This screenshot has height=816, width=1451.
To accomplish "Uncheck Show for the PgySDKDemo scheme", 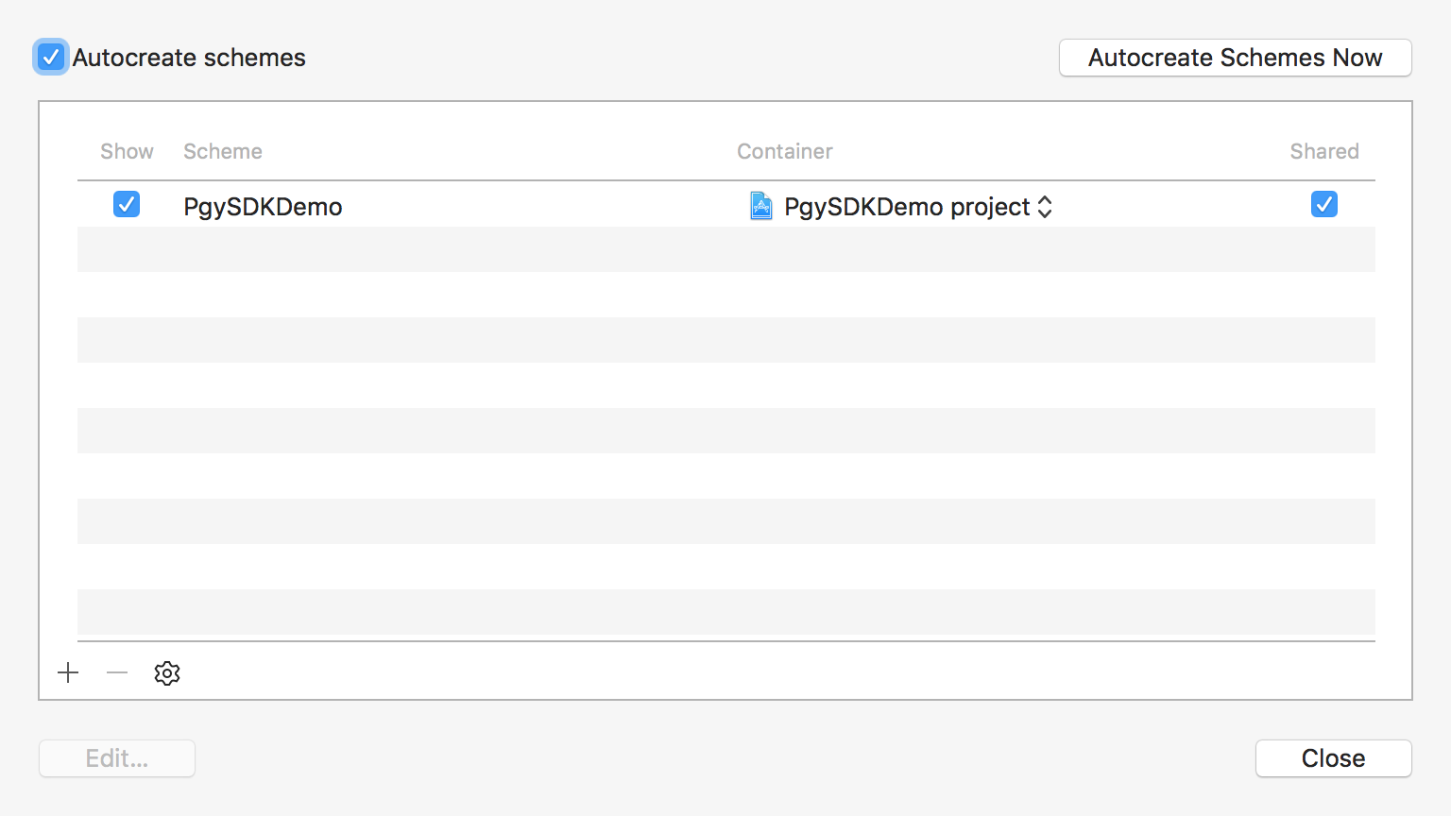I will coord(127,204).
